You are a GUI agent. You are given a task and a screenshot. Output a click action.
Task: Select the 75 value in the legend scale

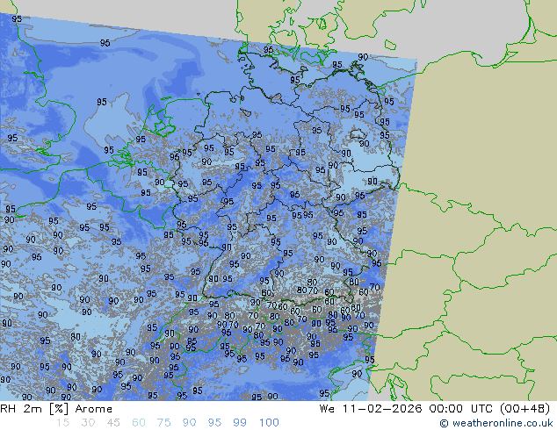(163, 423)
